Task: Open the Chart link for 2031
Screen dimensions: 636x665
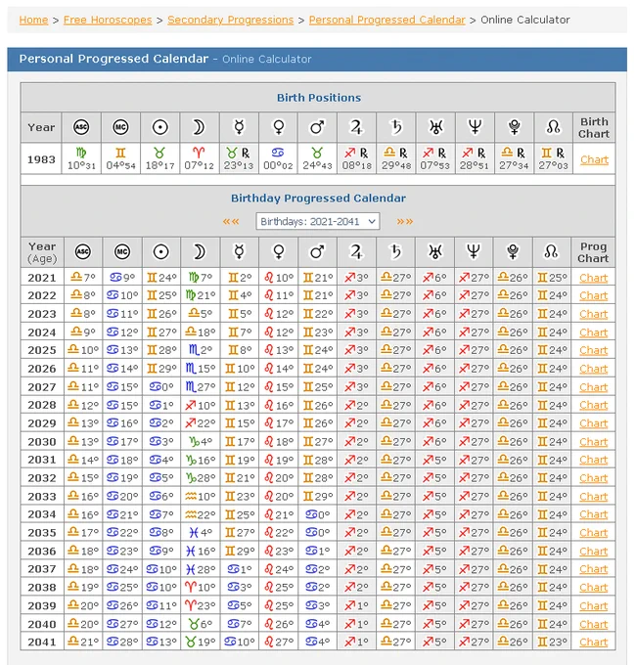Action: [x=594, y=460]
